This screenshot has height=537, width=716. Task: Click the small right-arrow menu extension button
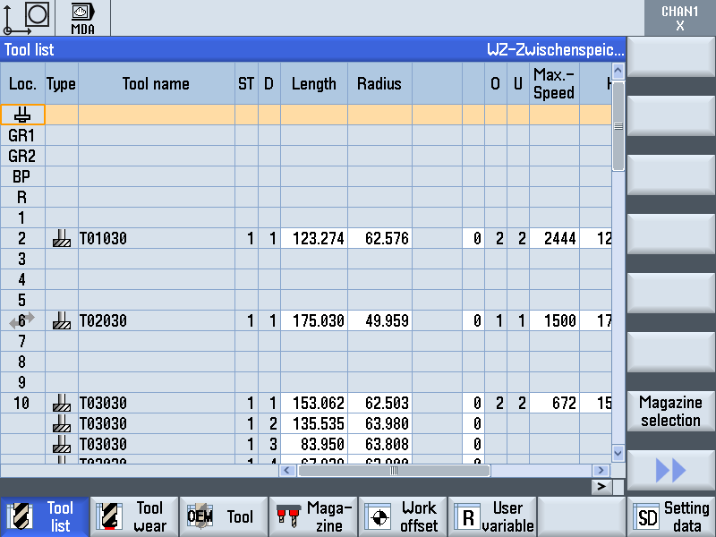[x=602, y=486]
